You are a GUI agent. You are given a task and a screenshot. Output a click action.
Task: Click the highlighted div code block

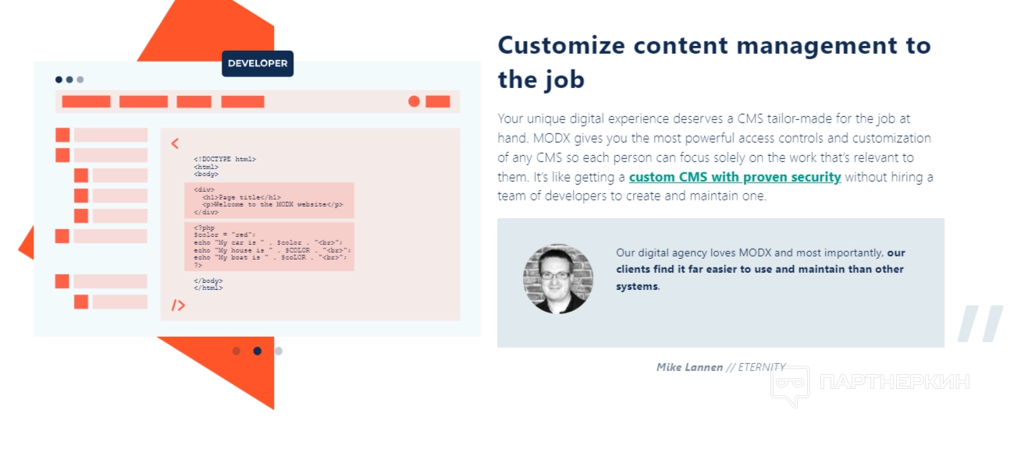coord(269,200)
